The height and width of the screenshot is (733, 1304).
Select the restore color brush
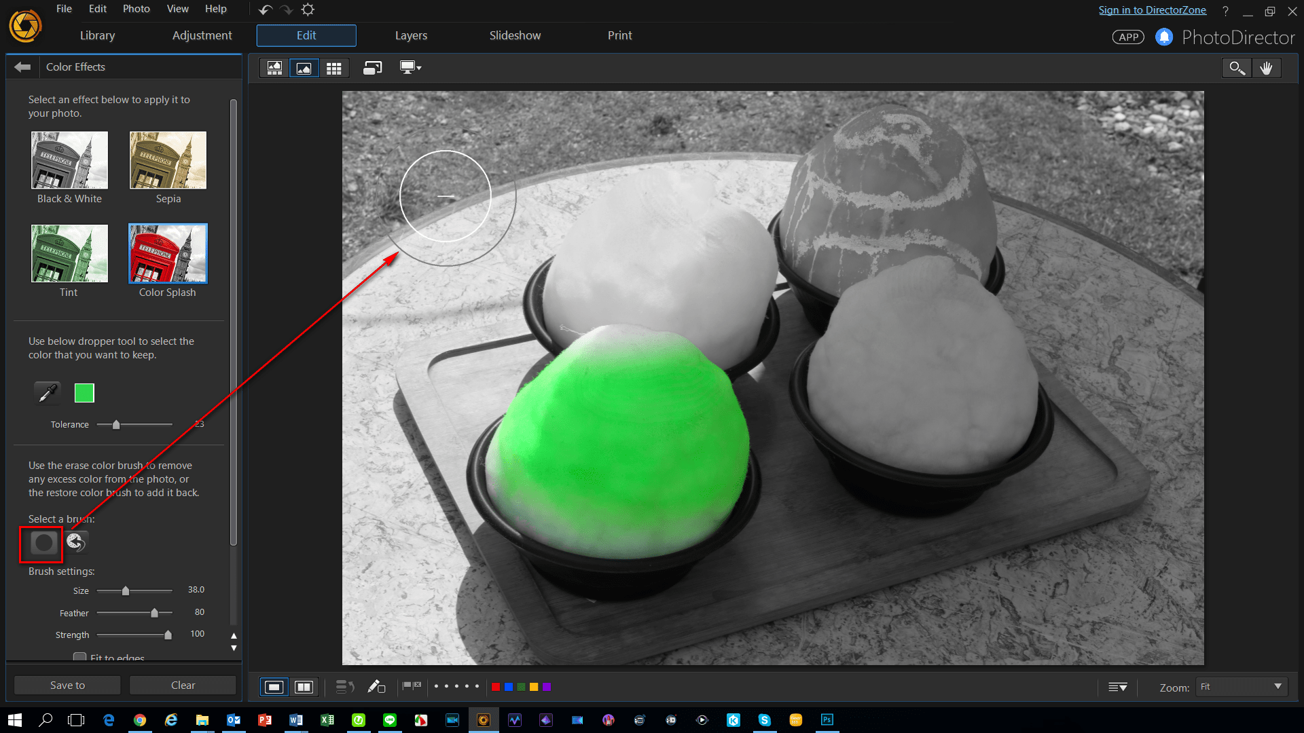[75, 542]
